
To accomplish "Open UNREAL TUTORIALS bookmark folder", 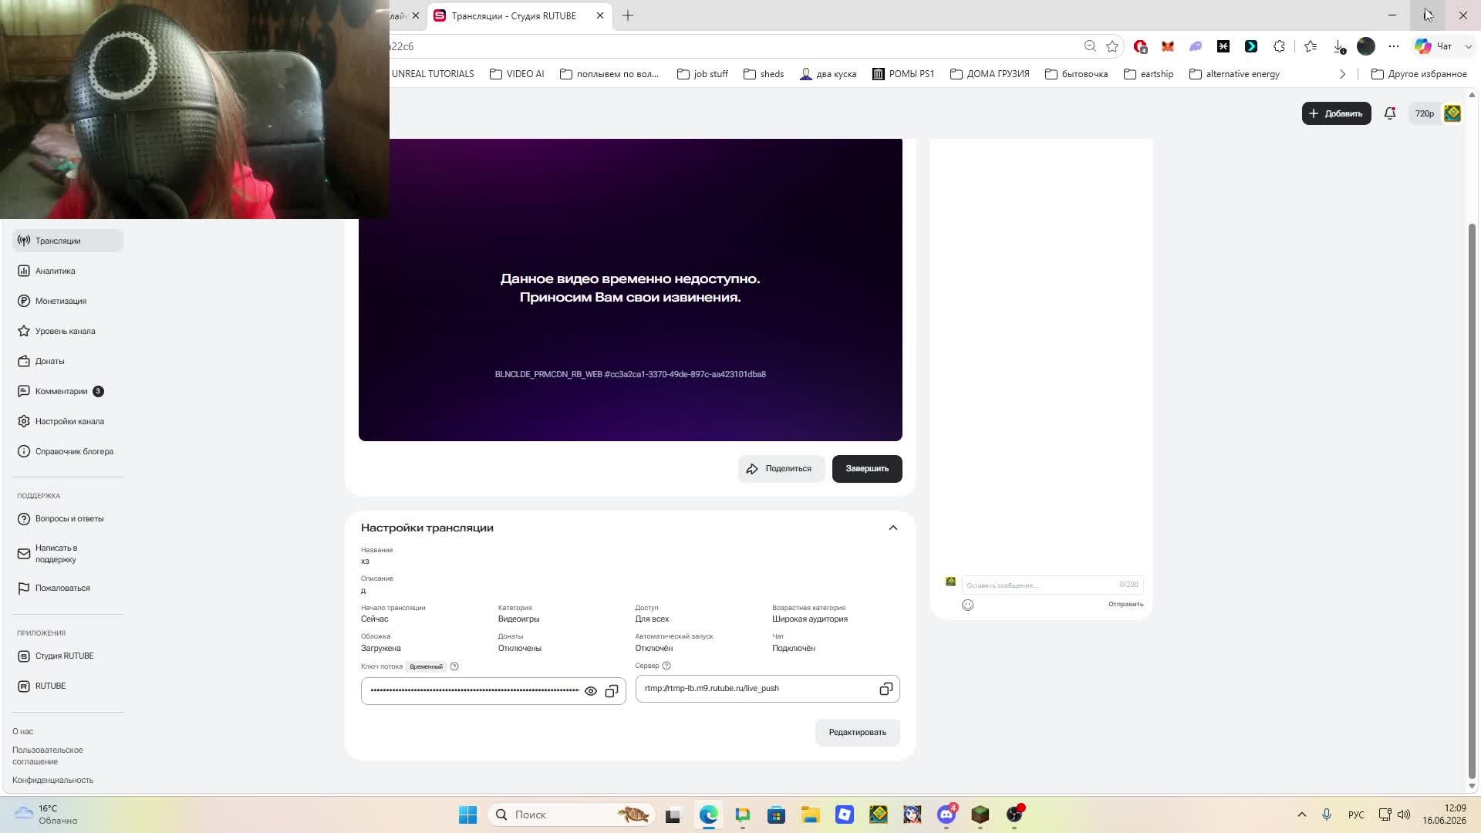I will click(x=433, y=74).
